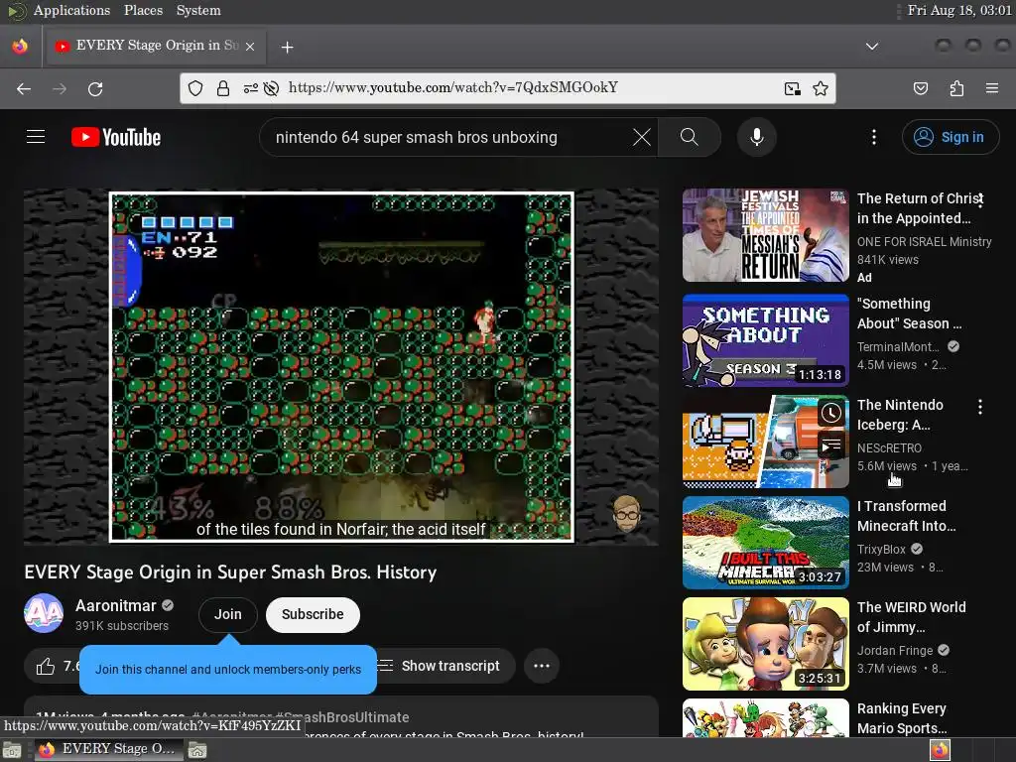Open picture-in-picture from the address bar

point(792,88)
